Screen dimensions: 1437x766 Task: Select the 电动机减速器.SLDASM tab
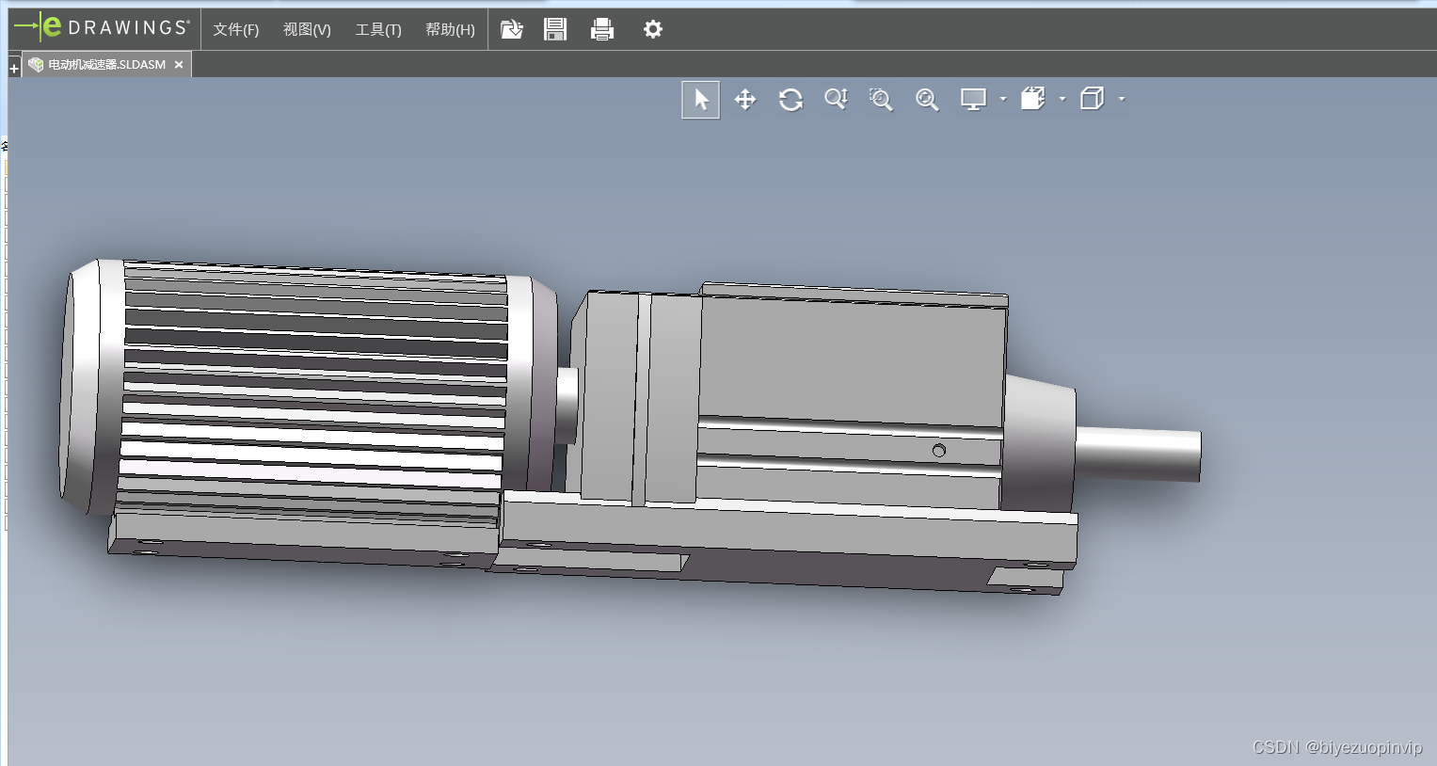coord(106,65)
